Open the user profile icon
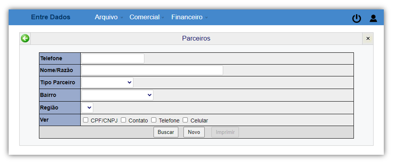This screenshot has height=165, width=396. coord(373,18)
